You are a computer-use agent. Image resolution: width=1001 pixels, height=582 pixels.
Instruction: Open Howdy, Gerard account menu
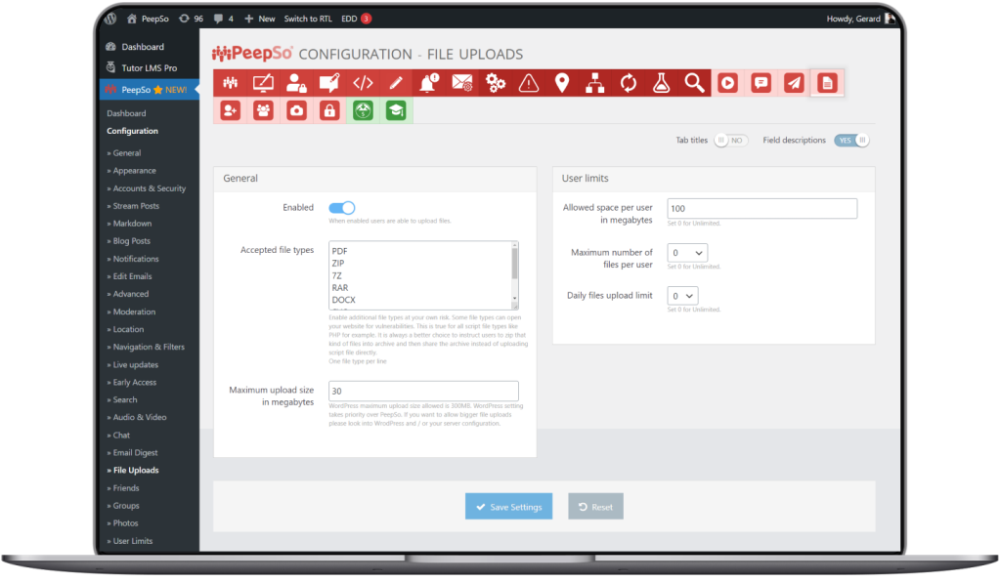point(860,19)
